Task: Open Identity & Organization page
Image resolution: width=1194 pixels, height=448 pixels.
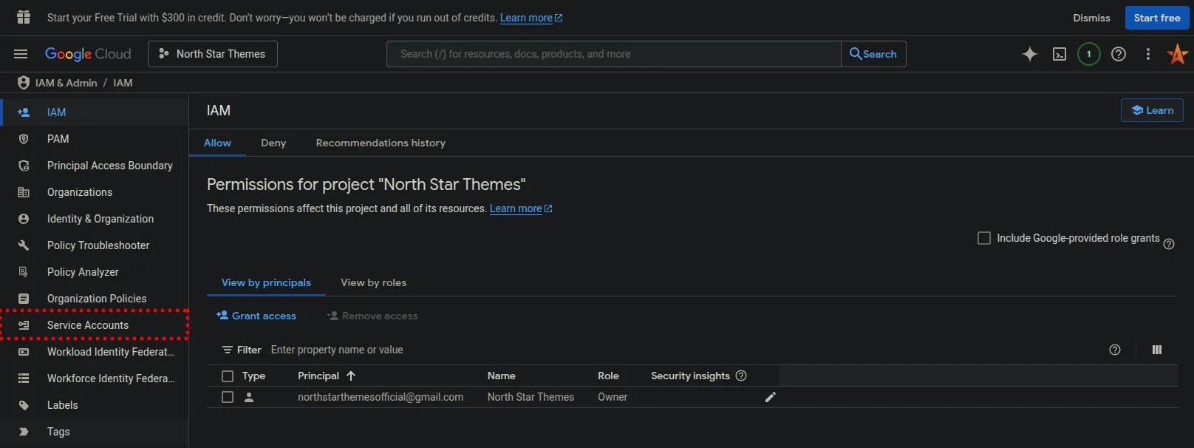Action: click(94, 219)
